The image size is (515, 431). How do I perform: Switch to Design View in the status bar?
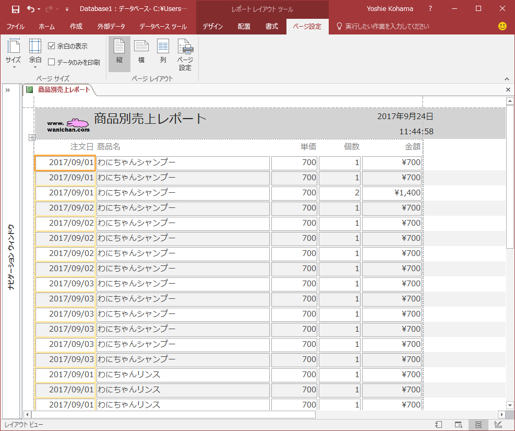coord(498,425)
